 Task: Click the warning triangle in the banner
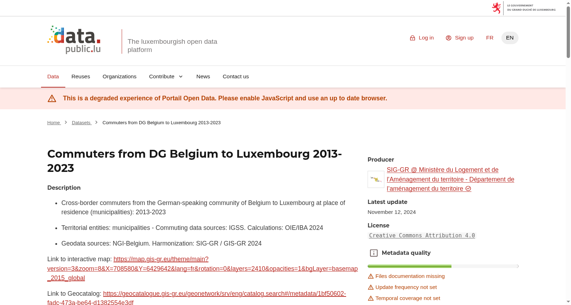click(52, 99)
